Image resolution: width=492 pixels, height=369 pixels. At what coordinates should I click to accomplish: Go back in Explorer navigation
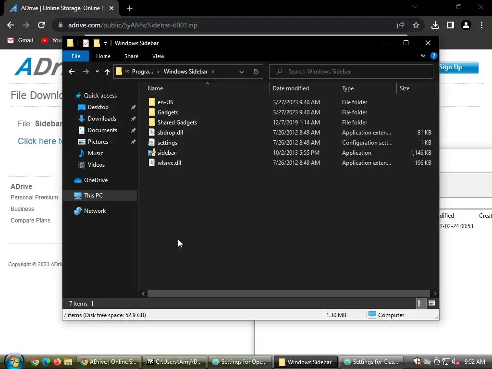(x=72, y=72)
